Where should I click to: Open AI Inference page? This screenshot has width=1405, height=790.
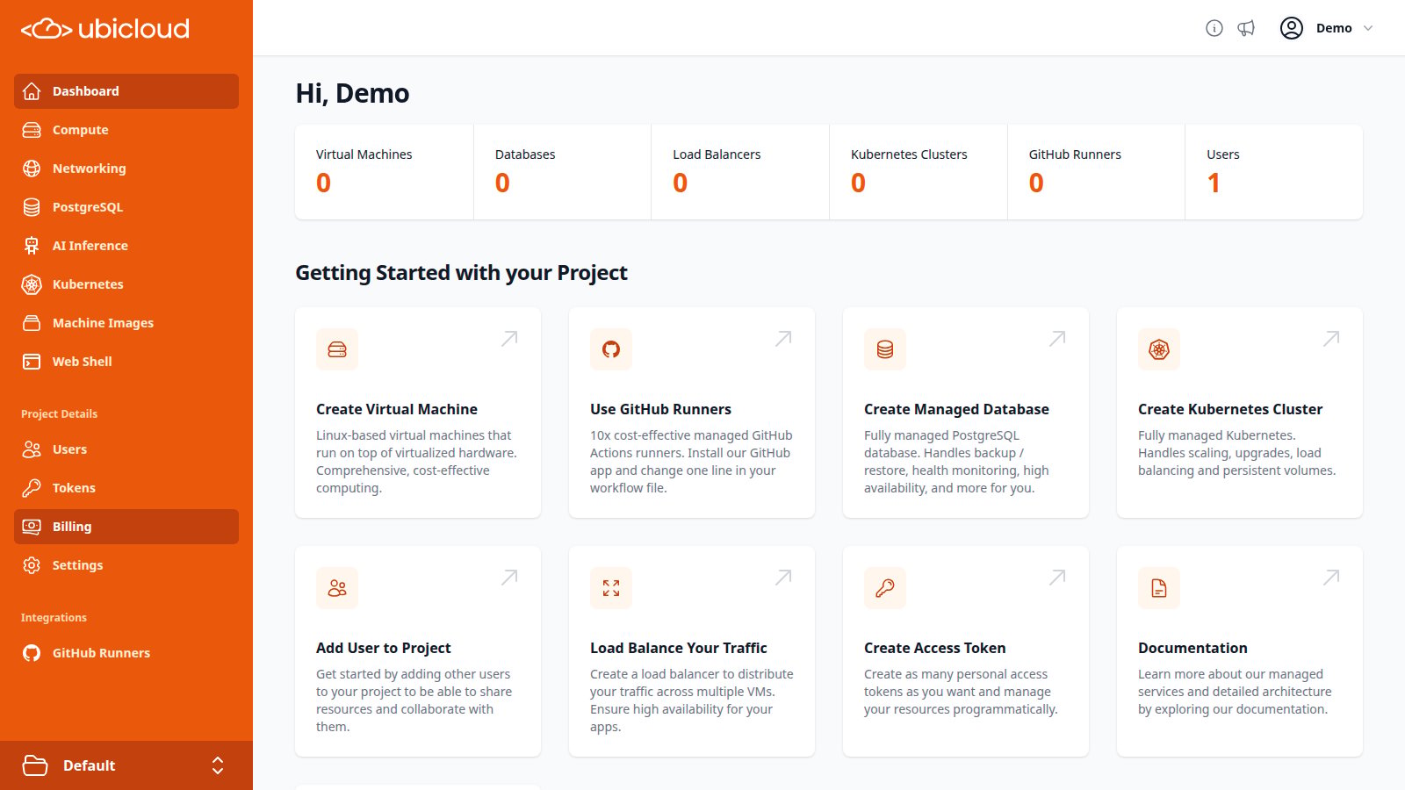point(126,246)
